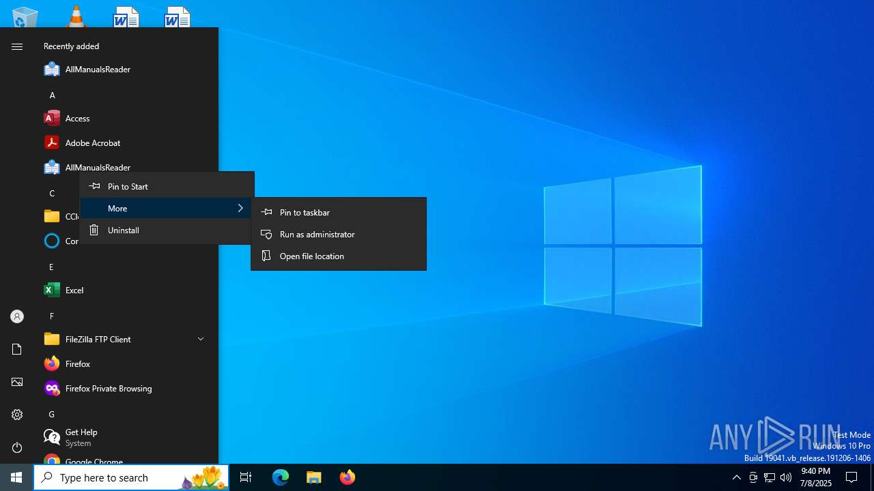Open the user account icon in Start
The width and height of the screenshot is (874, 491).
click(x=17, y=316)
